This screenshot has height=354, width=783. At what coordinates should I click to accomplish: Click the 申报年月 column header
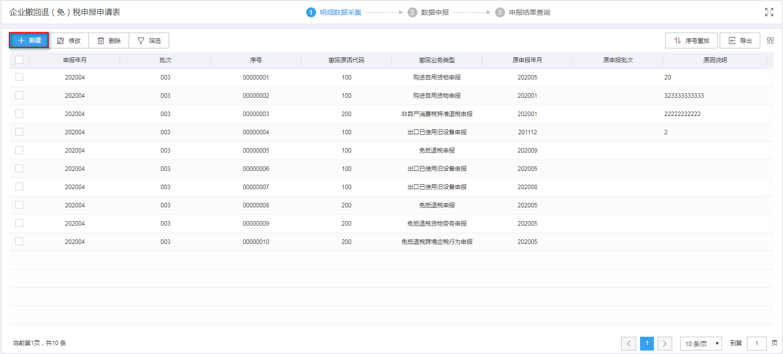75,60
